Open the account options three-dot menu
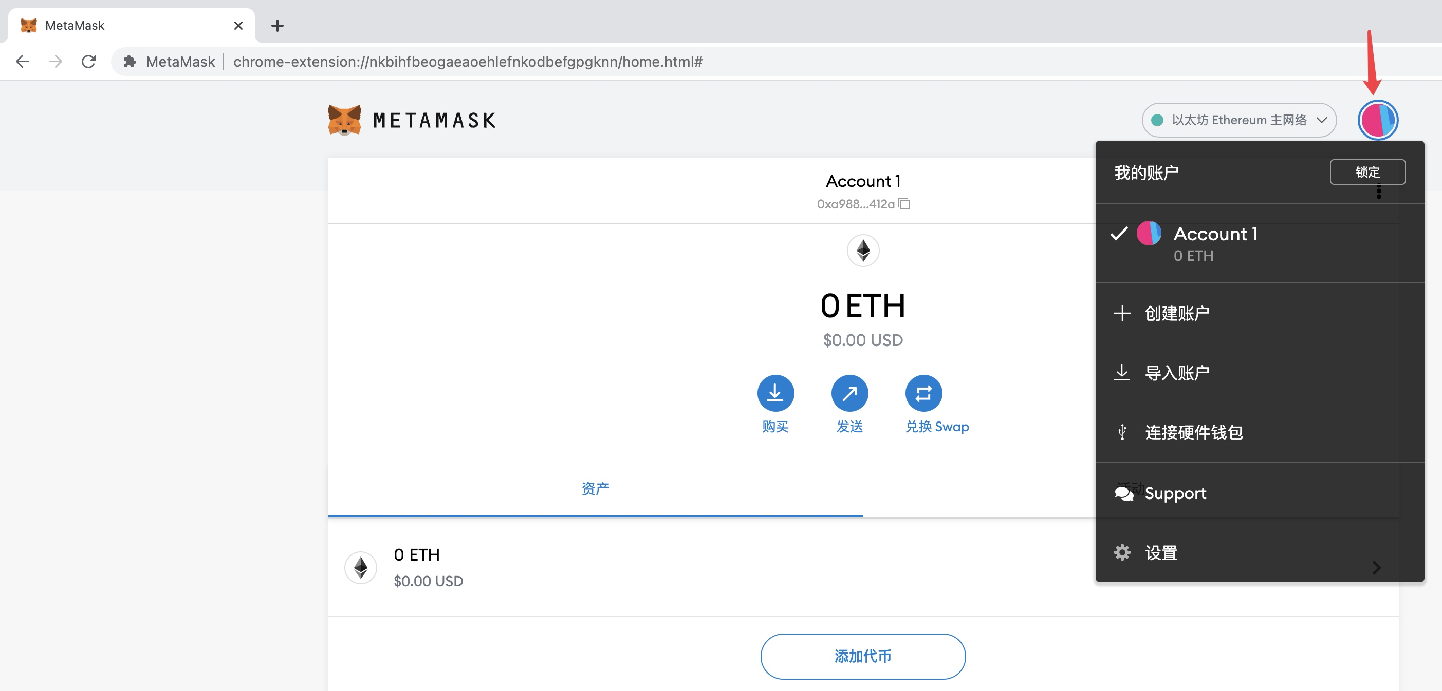1442x691 pixels. pyautogui.click(x=1379, y=192)
